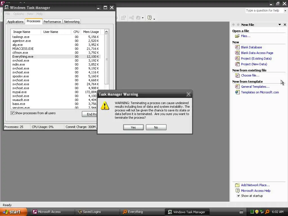The height and width of the screenshot is (216, 288).
Task: Select MSACCESS.EXE process row
Action: pos(56,49)
